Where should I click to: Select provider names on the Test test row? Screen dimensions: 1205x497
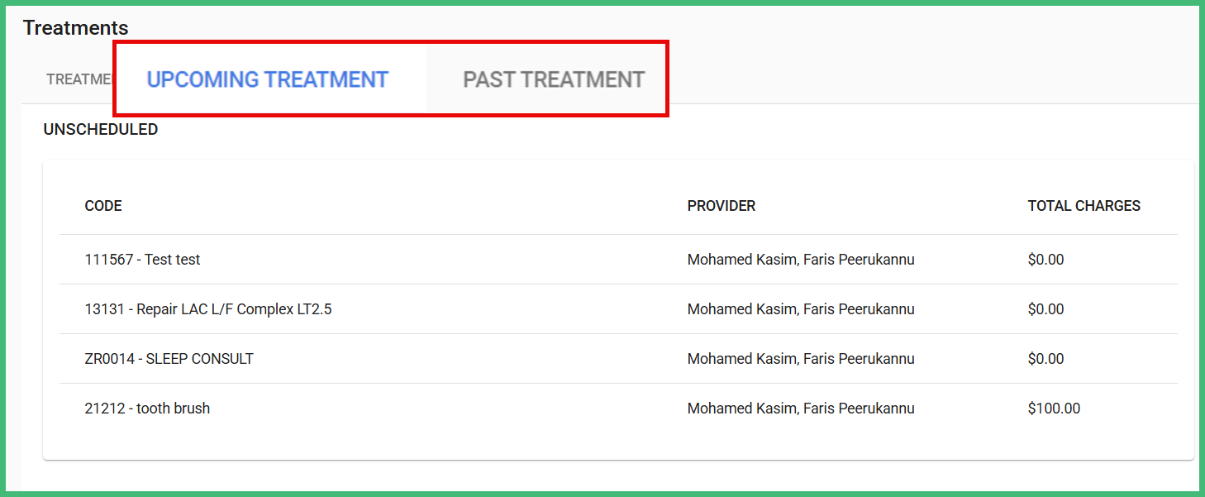pyautogui.click(x=801, y=259)
